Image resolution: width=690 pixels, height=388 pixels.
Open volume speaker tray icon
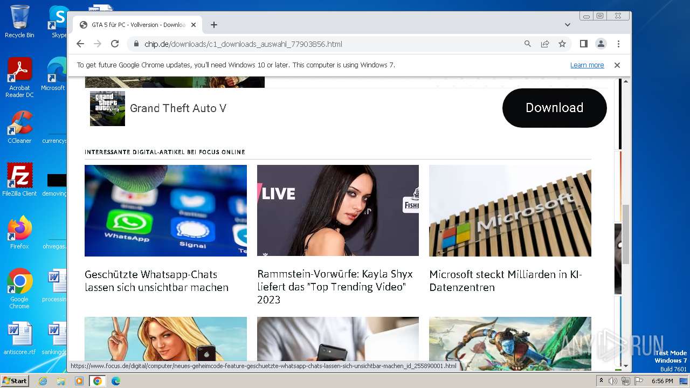[x=613, y=381]
